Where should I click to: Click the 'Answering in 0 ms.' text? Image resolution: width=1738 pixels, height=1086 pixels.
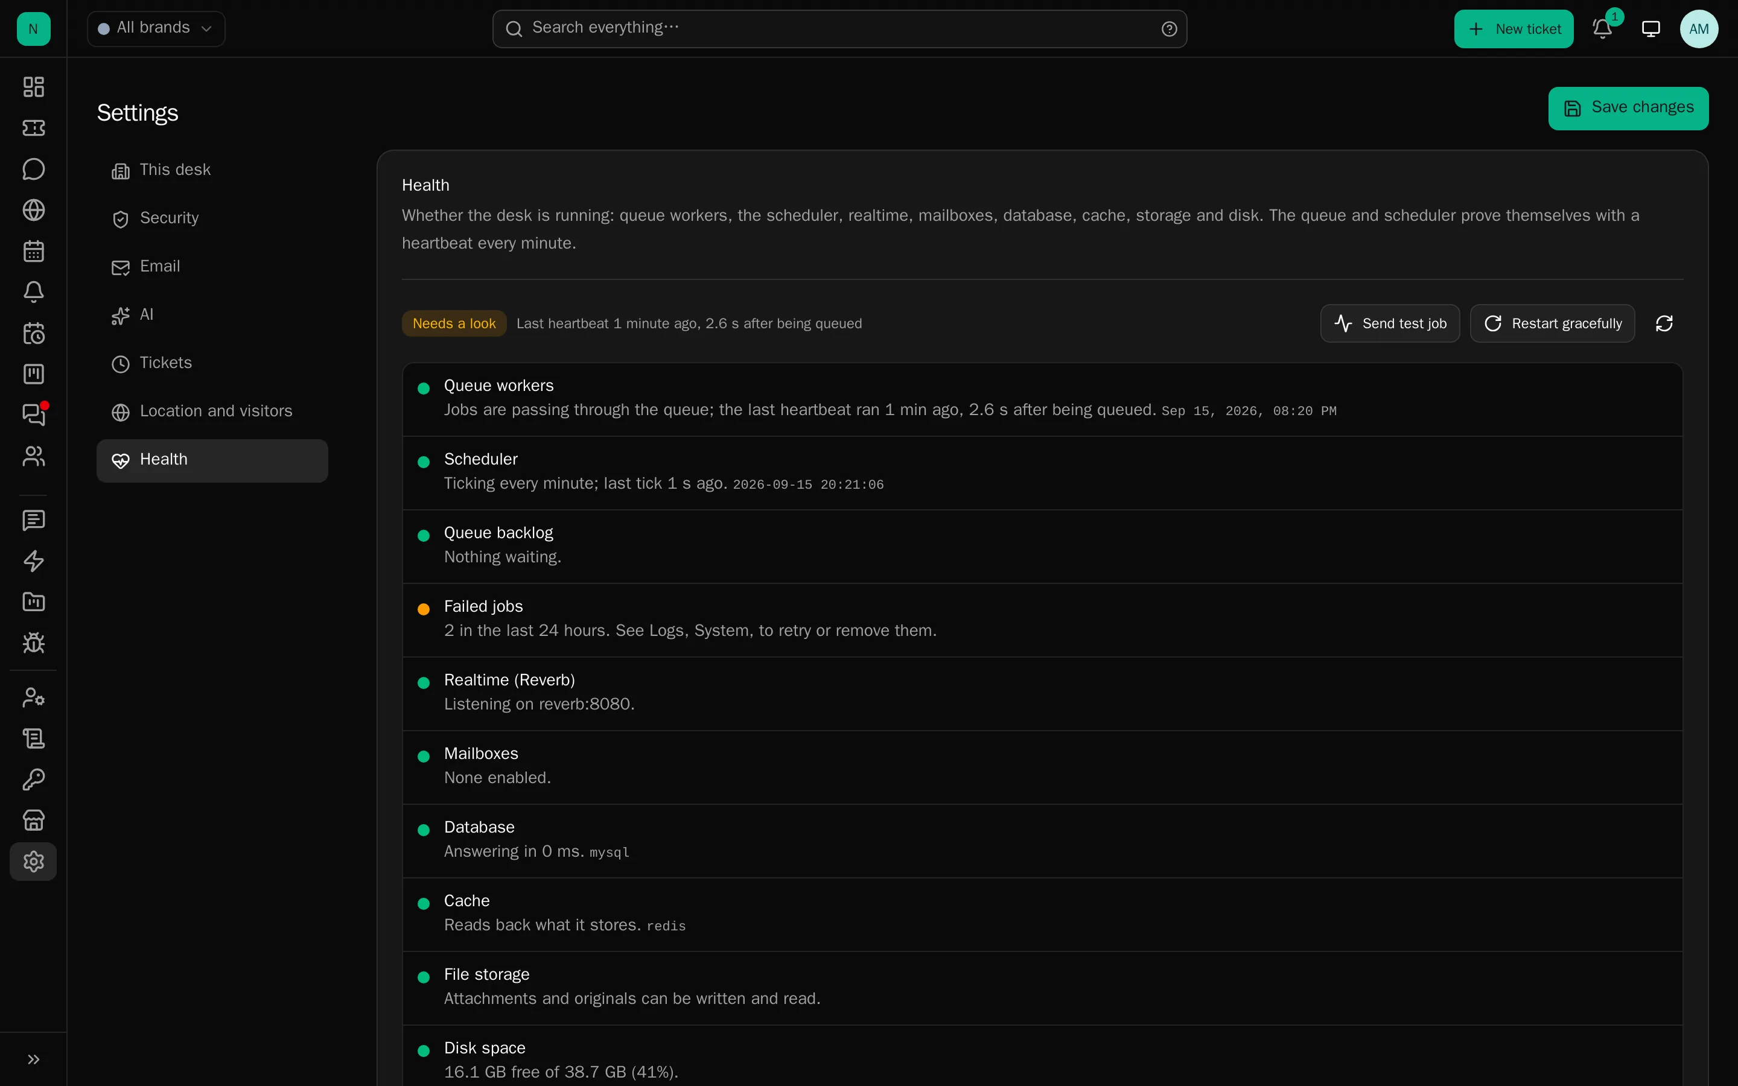(514, 852)
